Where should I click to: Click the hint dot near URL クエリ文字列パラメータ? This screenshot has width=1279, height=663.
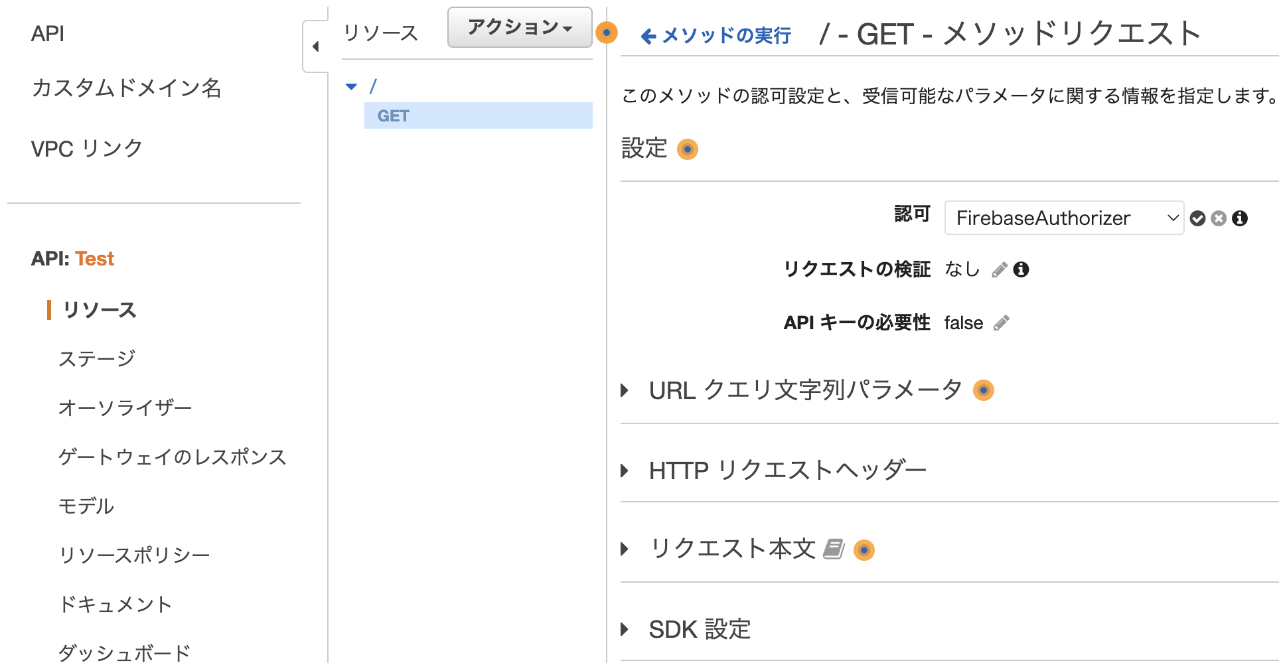(x=983, y=390)
